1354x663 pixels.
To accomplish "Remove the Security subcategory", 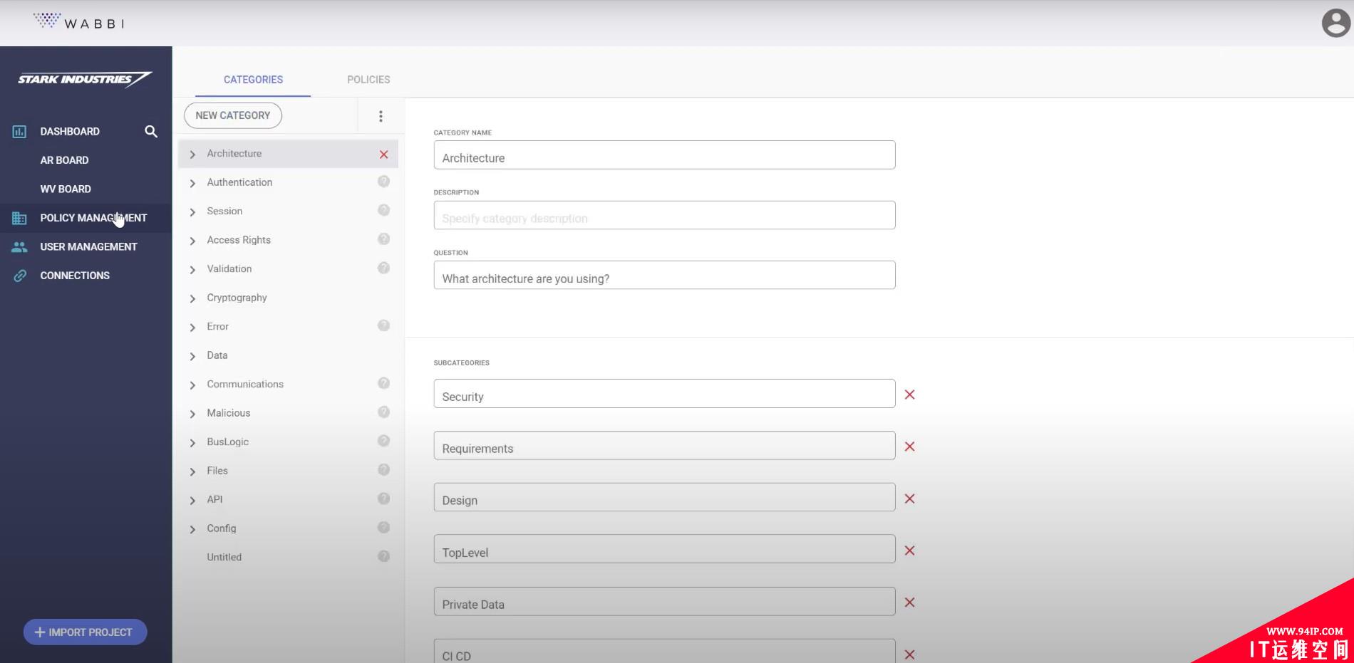I will [909, 395].
